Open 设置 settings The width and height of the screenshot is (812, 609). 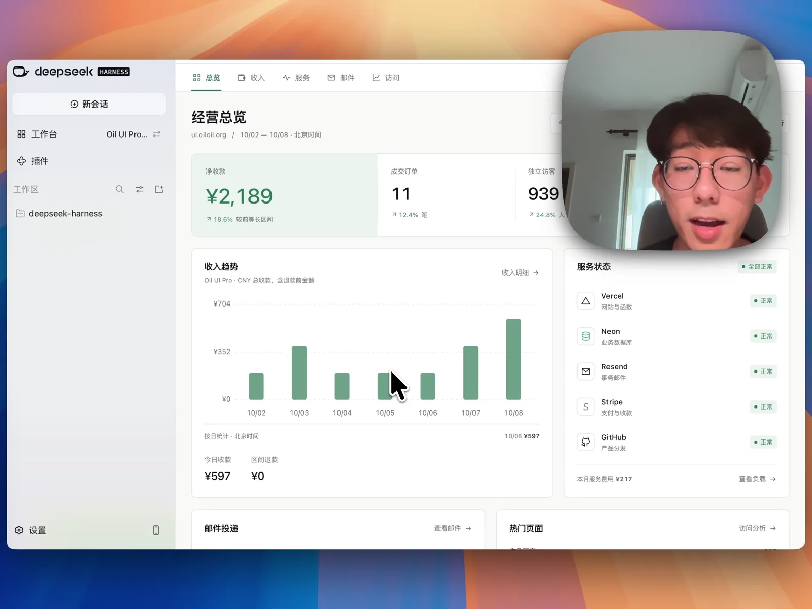pos(31,530)
